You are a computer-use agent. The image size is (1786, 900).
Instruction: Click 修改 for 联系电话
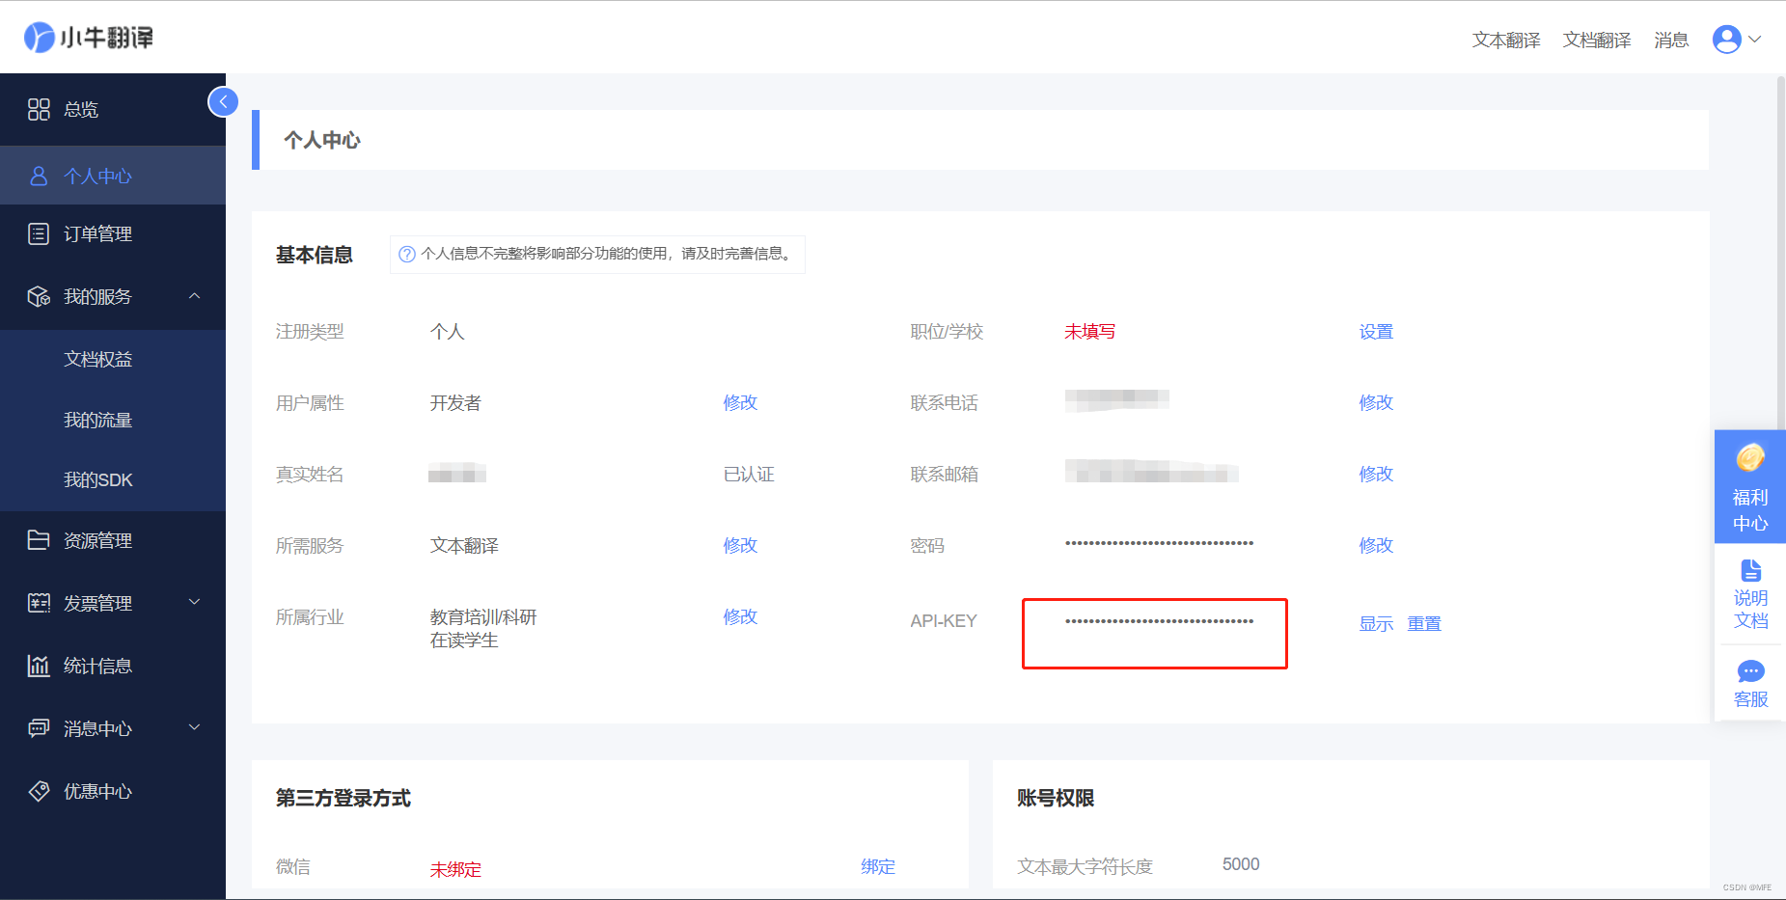coord(1376,402)
